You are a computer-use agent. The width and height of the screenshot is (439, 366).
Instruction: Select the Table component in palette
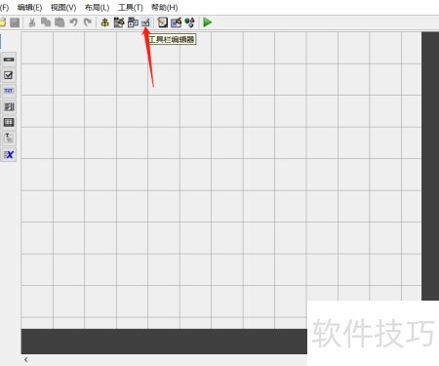[9, 122]
